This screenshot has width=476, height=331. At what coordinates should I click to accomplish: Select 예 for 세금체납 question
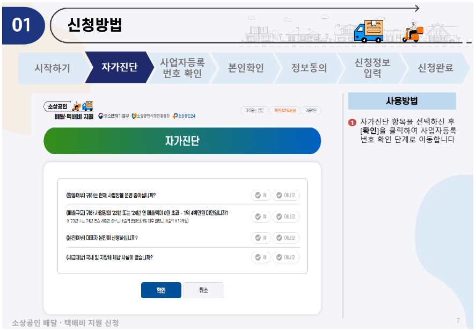tap(261, 257)
